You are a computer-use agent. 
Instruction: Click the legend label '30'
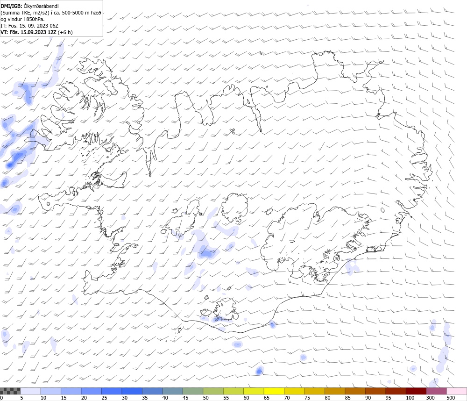[x=125, y=398]
